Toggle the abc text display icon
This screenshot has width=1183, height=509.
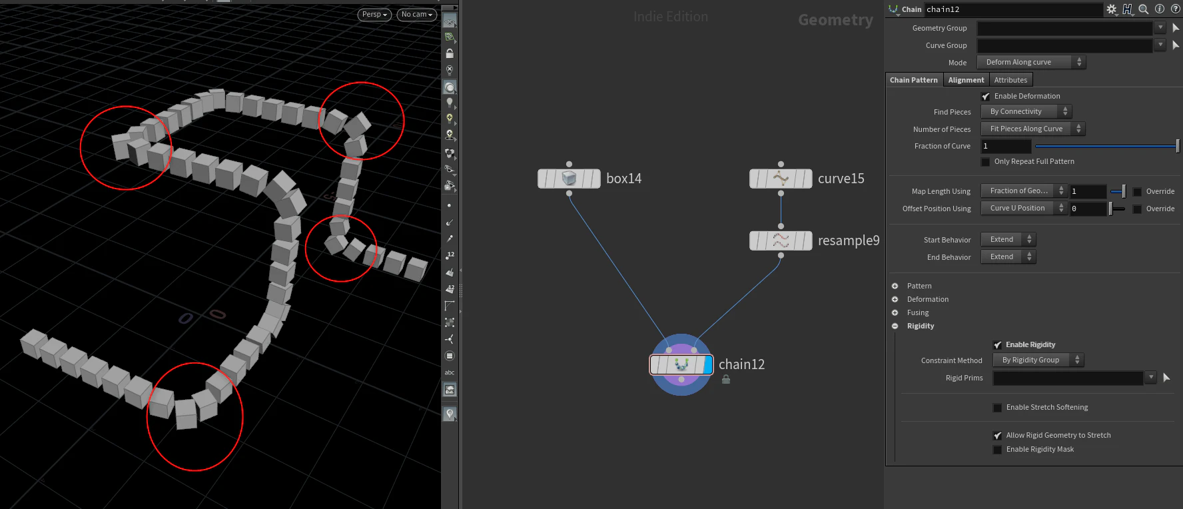450,372
